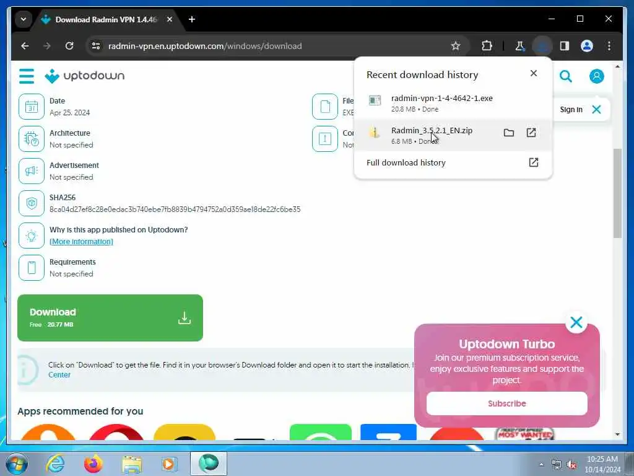Click the Uptodown logo

point(84,76)
